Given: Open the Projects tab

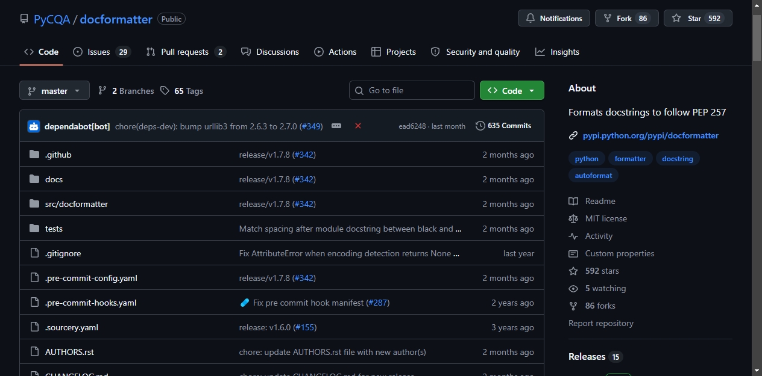Looking at the screenshot, I should click(x=394, y=52).
